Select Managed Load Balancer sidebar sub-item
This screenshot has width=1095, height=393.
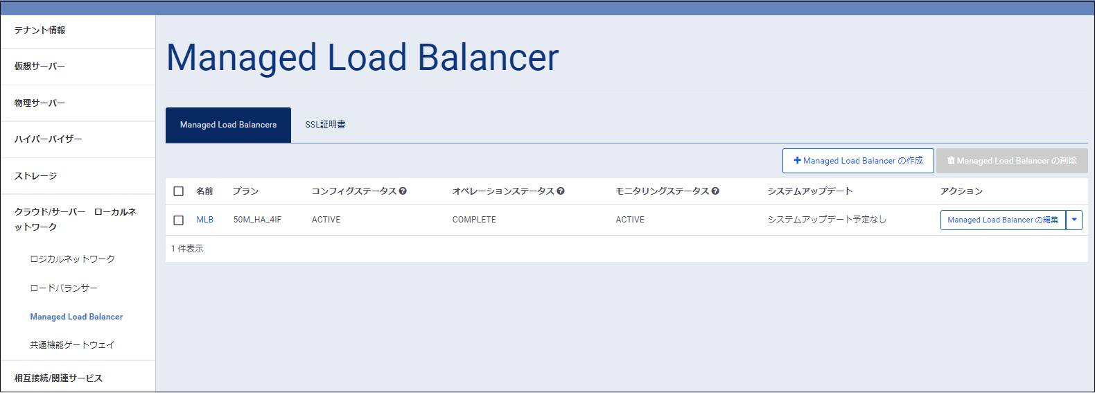(x=76, y=317)
